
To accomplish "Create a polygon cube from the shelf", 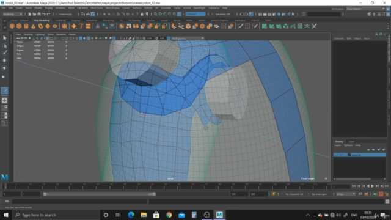I will (19, 26).
